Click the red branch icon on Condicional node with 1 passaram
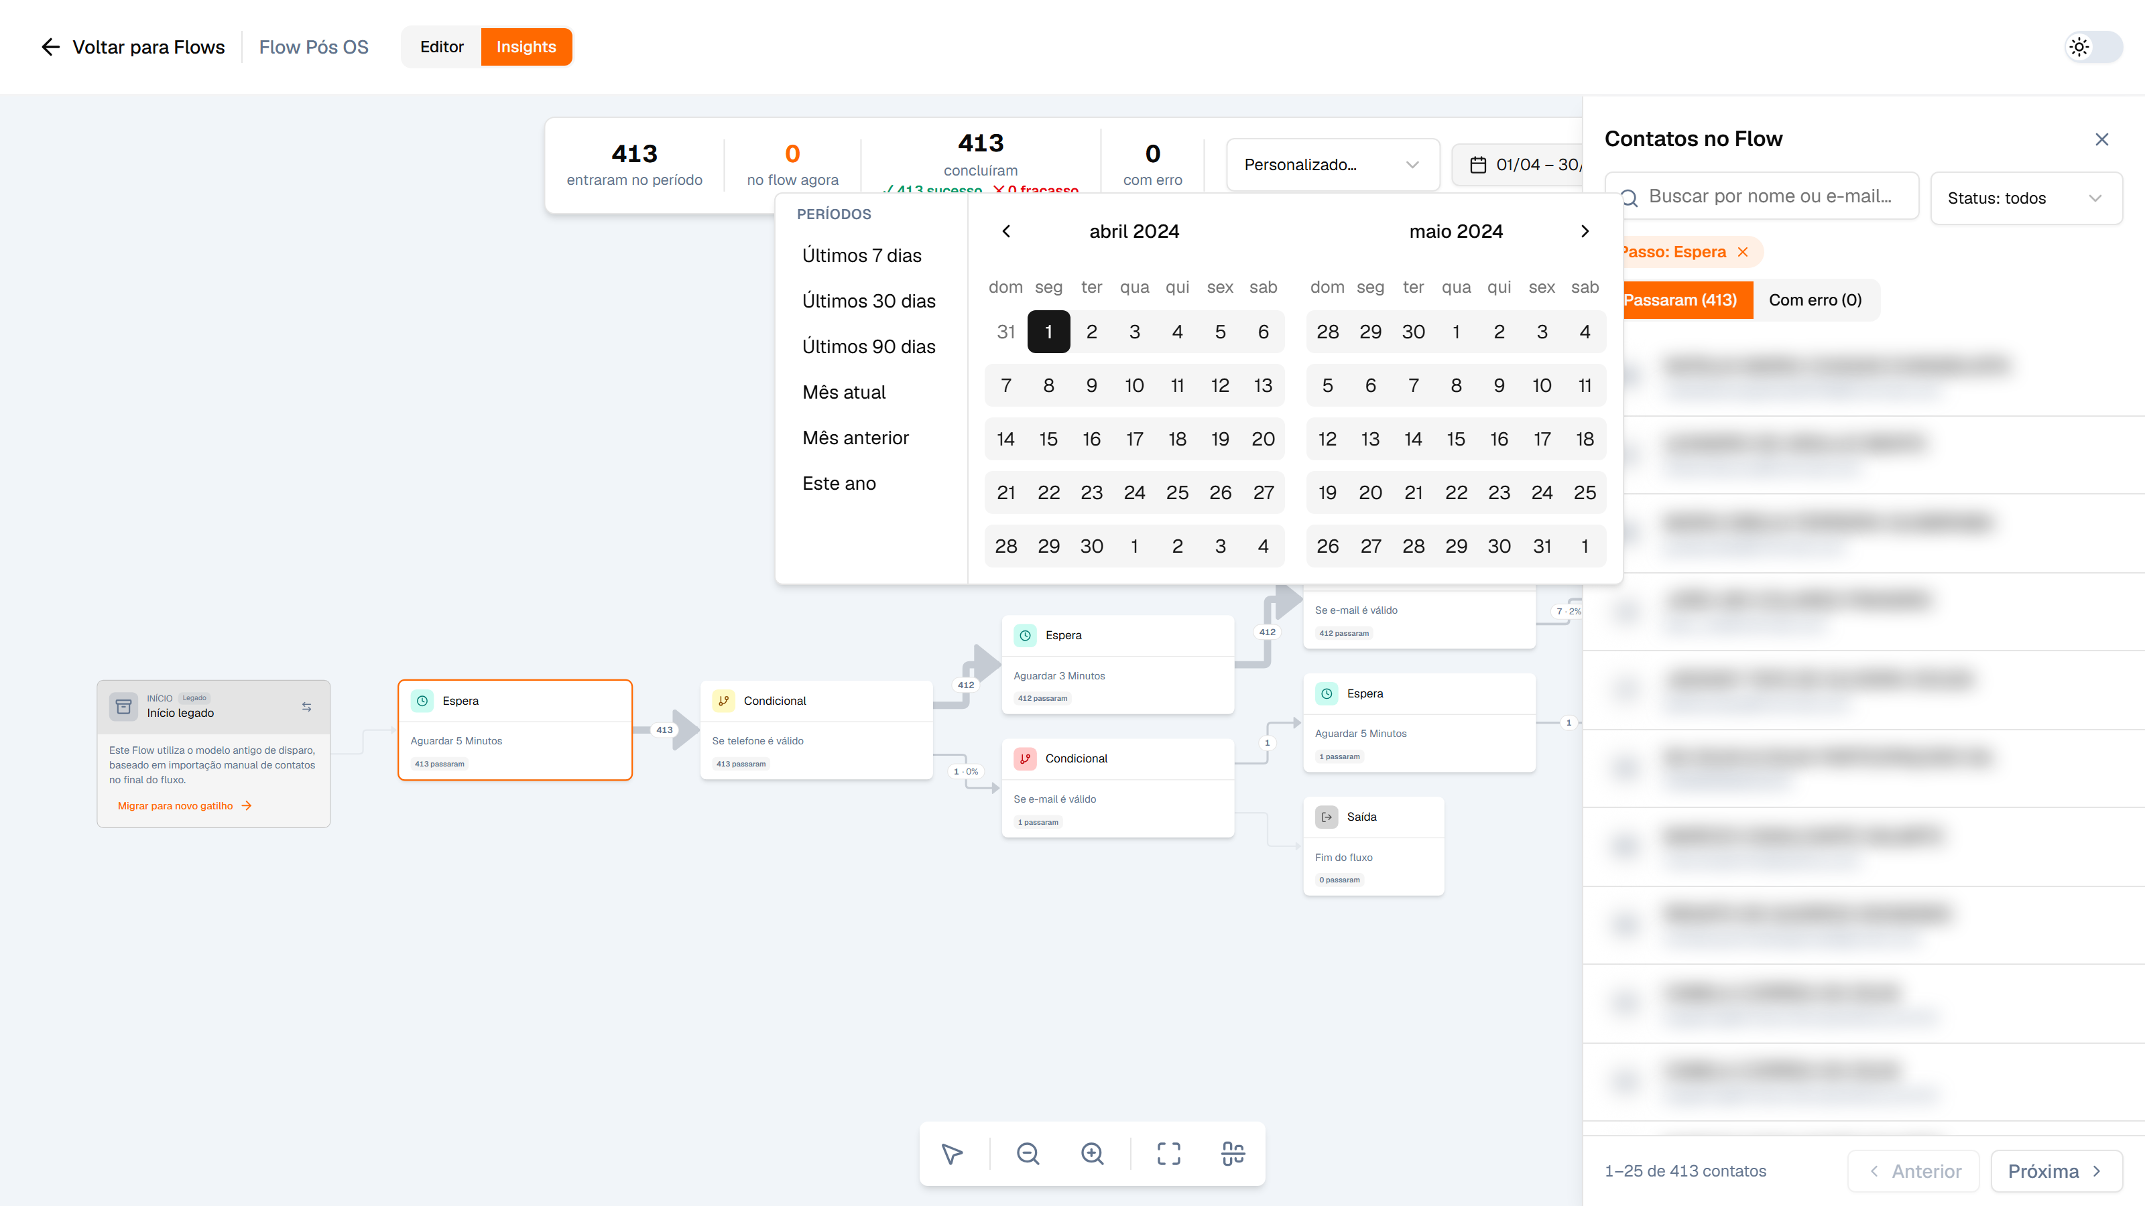This screenshot has height=1206, width=2145. (1025, 759)
